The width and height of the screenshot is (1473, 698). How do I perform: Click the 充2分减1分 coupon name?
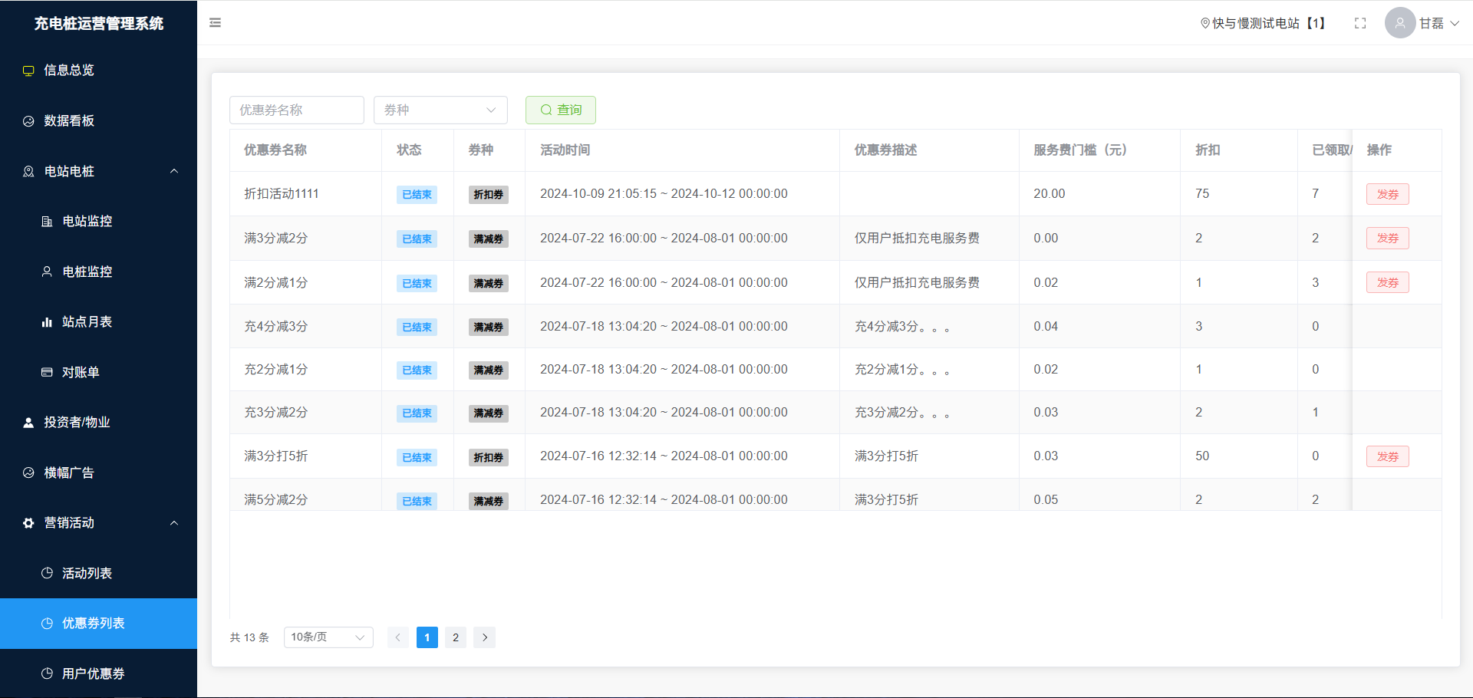point(276,369)
